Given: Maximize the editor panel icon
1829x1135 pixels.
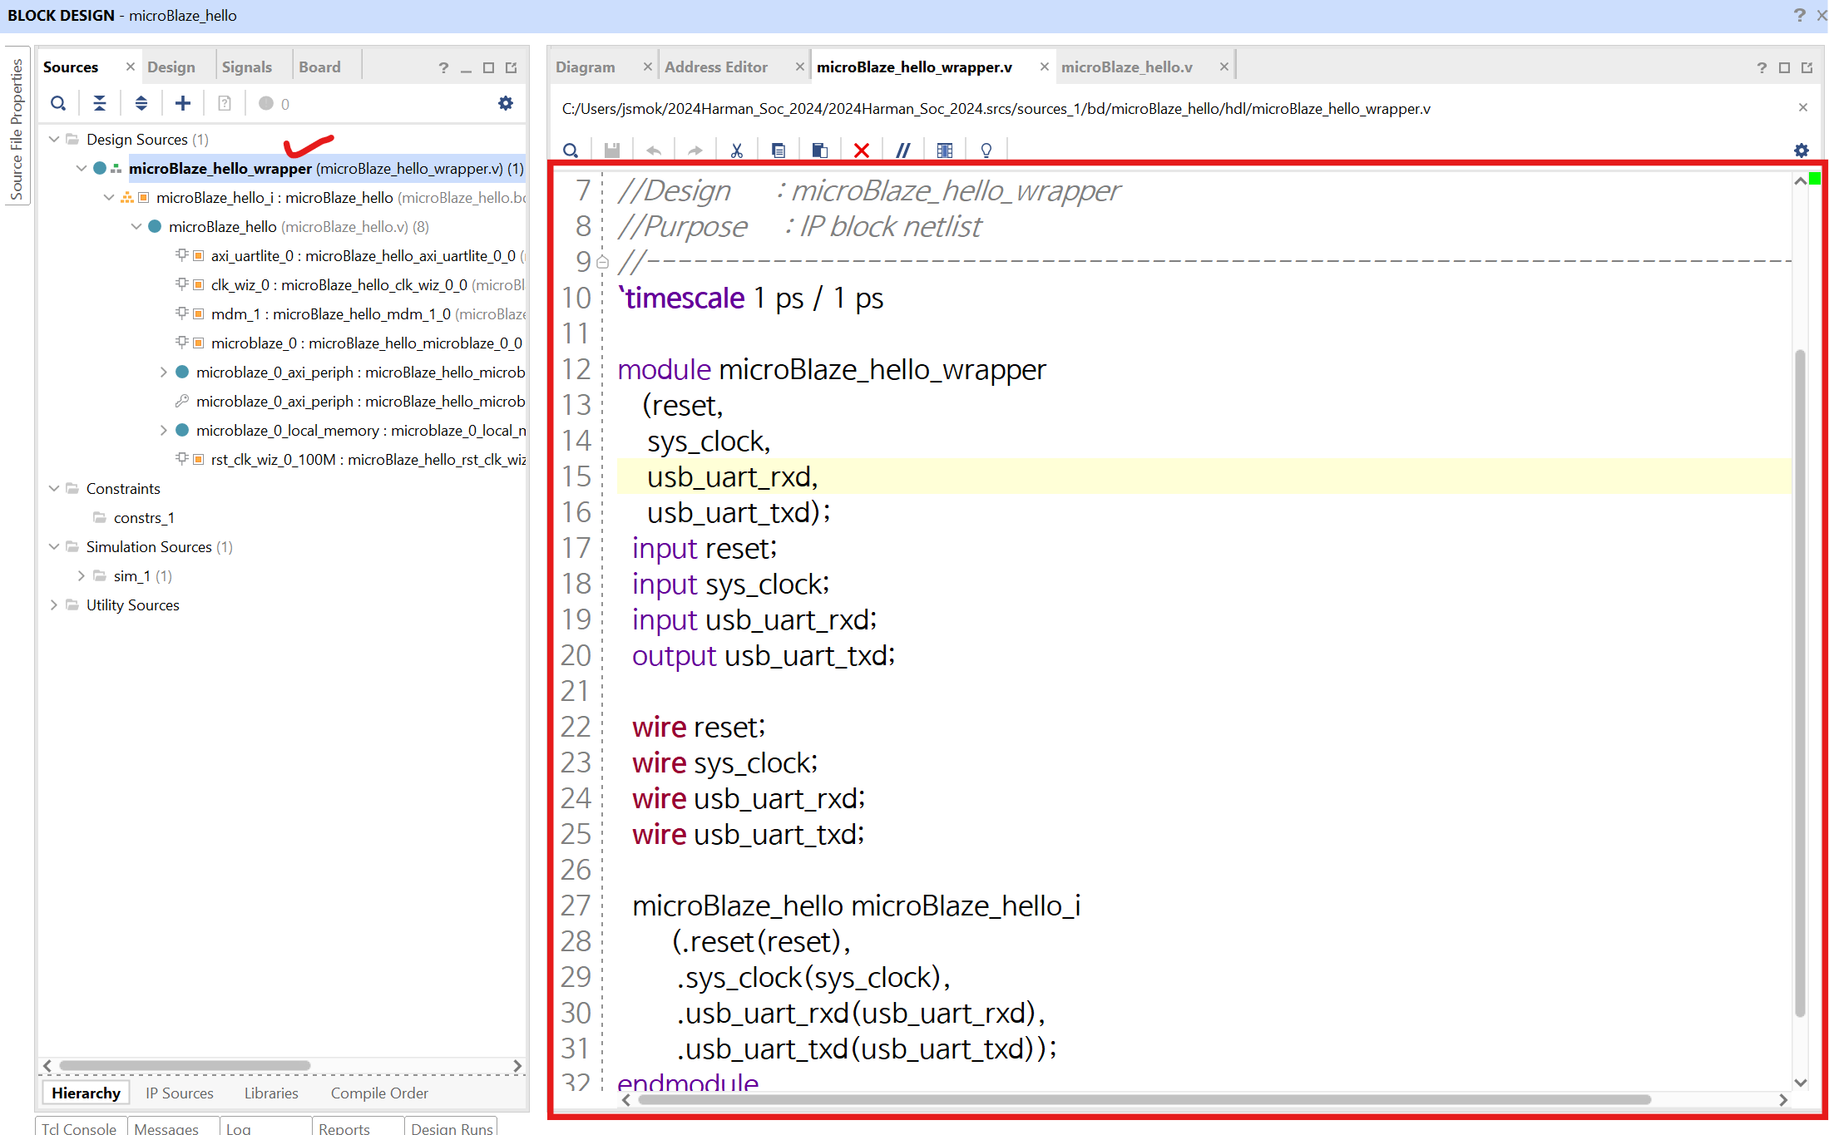Looking at the screenshot, I should click(1784, 67).
